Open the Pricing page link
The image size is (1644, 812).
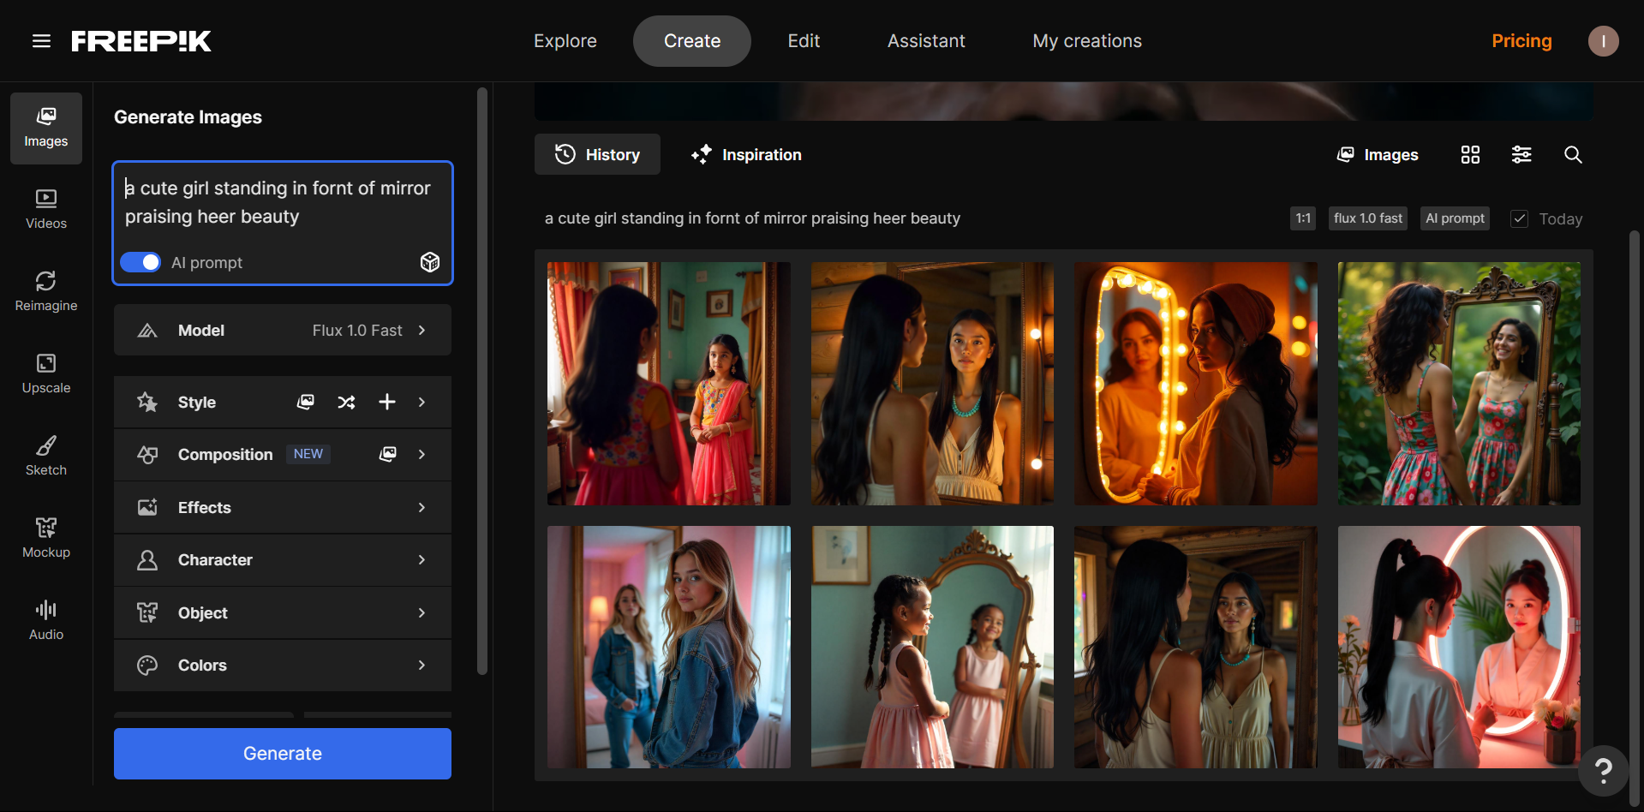(1521, 40)
